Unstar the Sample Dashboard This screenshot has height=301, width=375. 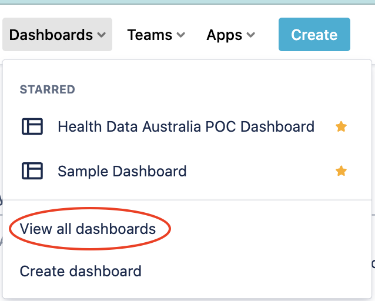tap(341, 171)
